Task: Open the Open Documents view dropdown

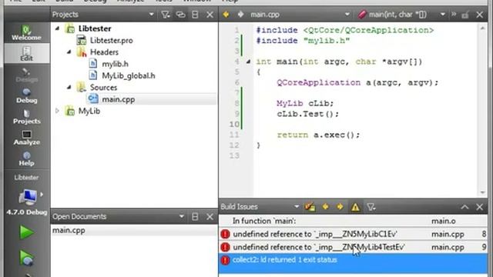Action: click(182, 217)
